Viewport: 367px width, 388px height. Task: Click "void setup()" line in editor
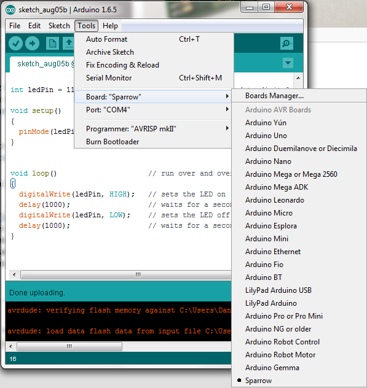tap(36, 111)
